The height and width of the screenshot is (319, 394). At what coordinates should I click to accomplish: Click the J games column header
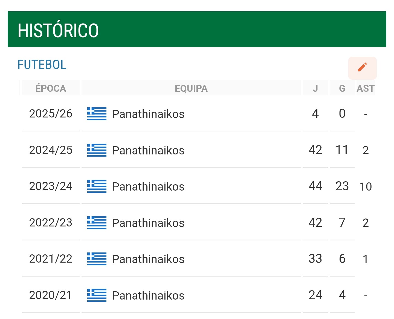pyautogui.click(x=315, y=88)
